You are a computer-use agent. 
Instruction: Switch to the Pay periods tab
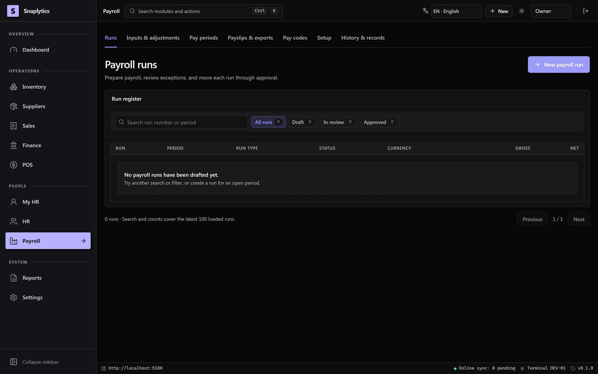coord(203,38)
